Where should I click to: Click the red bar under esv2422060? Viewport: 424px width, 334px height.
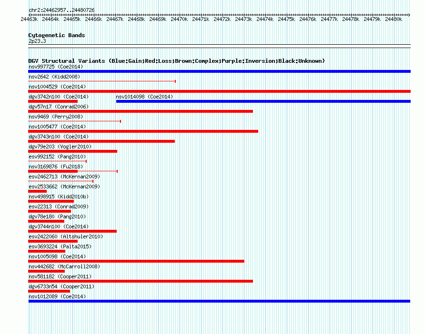pyautogui.click(x=53, y=241)
